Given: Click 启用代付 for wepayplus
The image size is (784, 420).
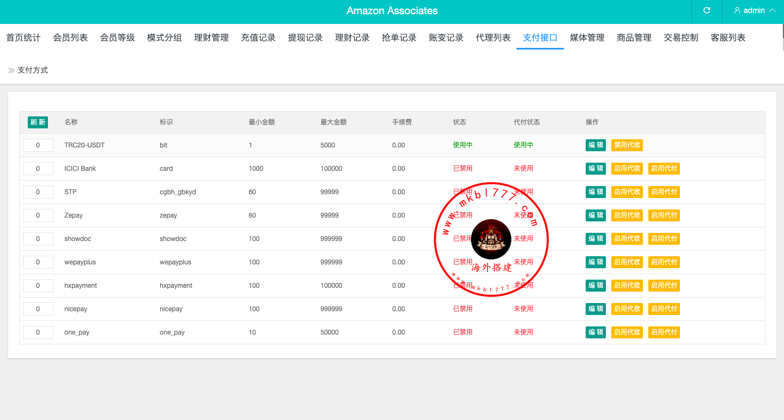Looking at the screenshot, I should [x=664, y=262].
